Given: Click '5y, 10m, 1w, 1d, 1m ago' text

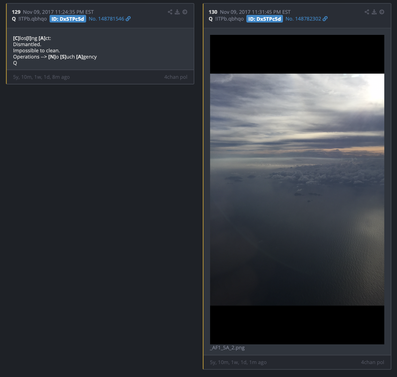Looking at the screenshot, I should 238,362.
